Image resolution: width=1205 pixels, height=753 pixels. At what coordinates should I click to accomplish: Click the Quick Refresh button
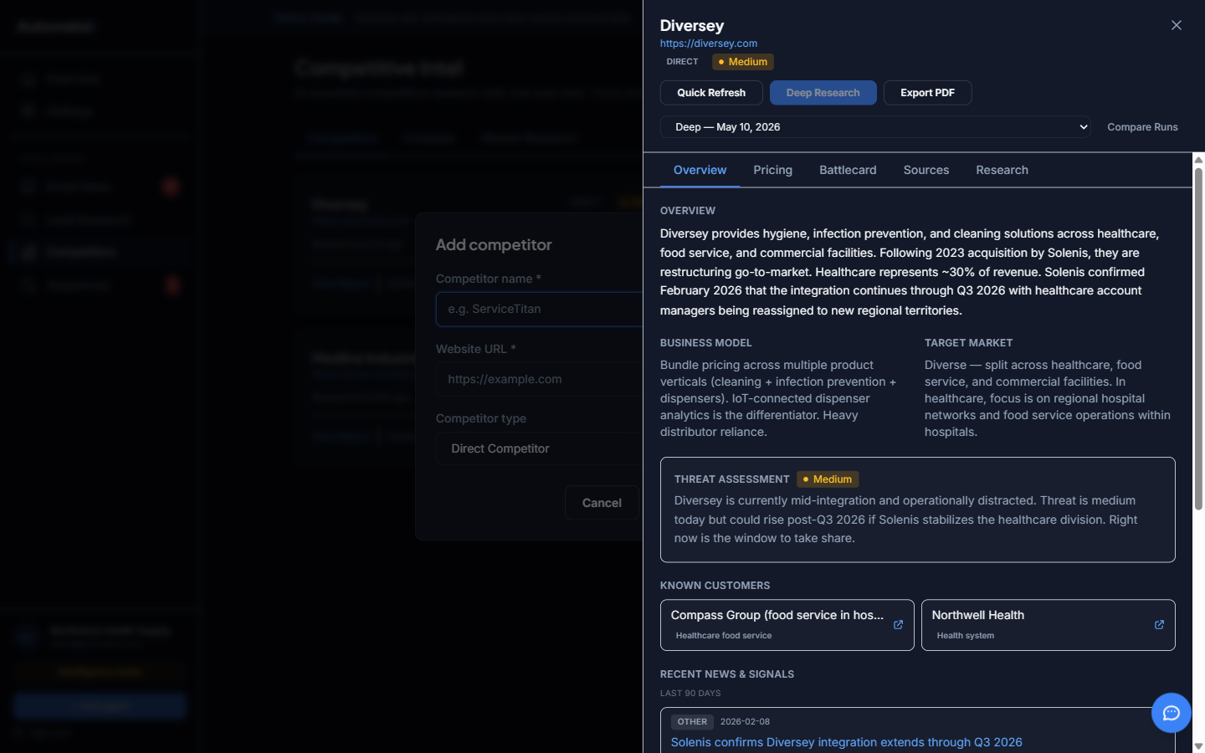pyautogui.click(x=711, y=93)
